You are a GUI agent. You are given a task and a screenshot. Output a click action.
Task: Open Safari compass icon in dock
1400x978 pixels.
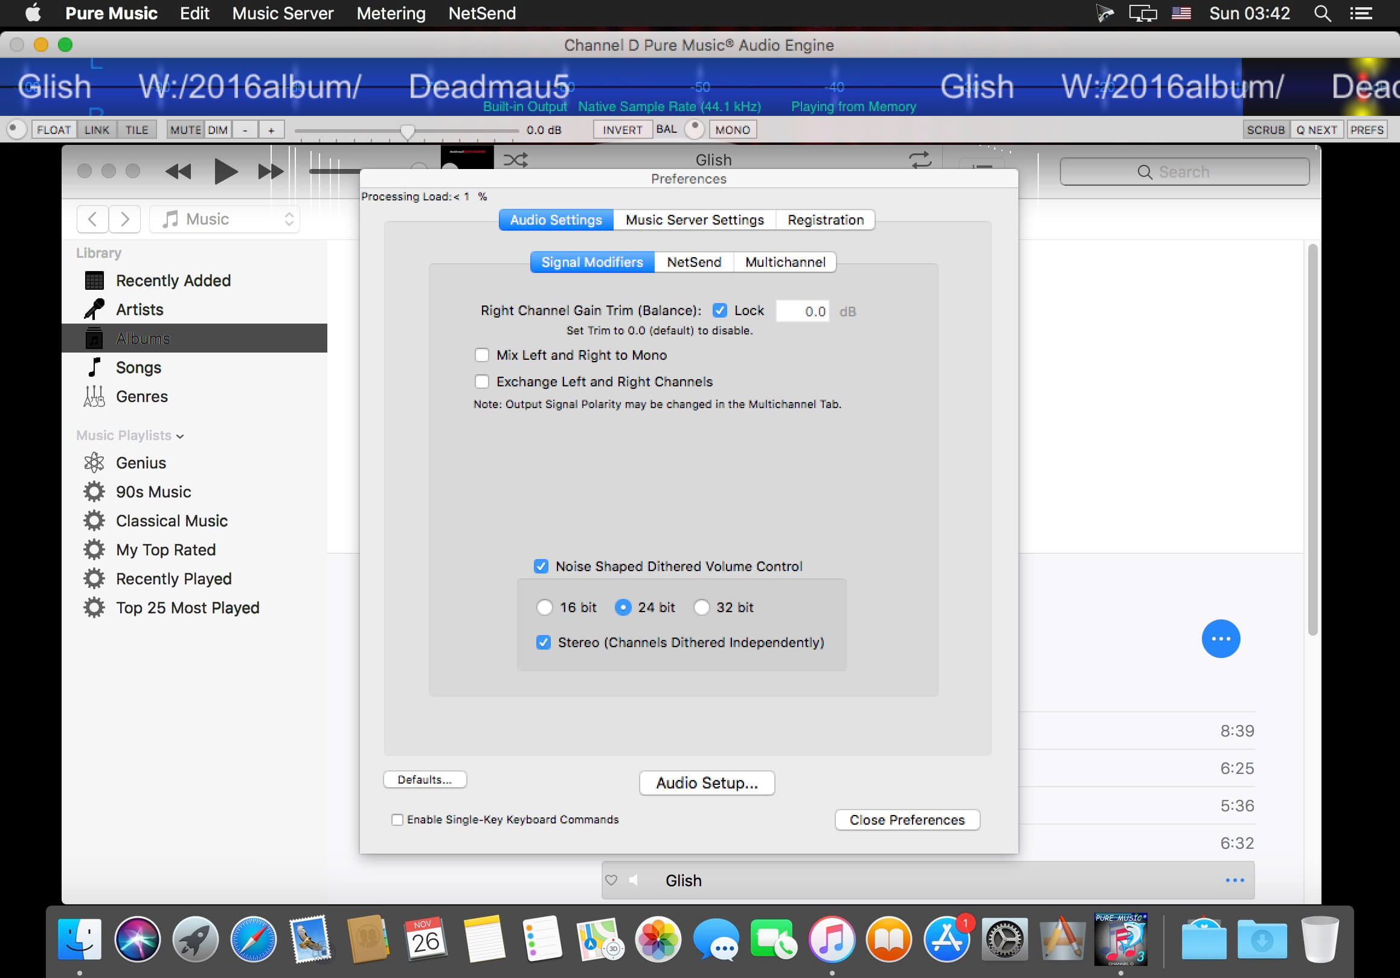(x=253, y=938)
